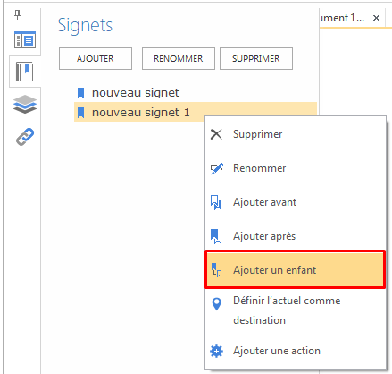Screen dimensions: 392x374
Task: Click the RENOMMER button
Action: pyautogui.click(x=179, y=58)
